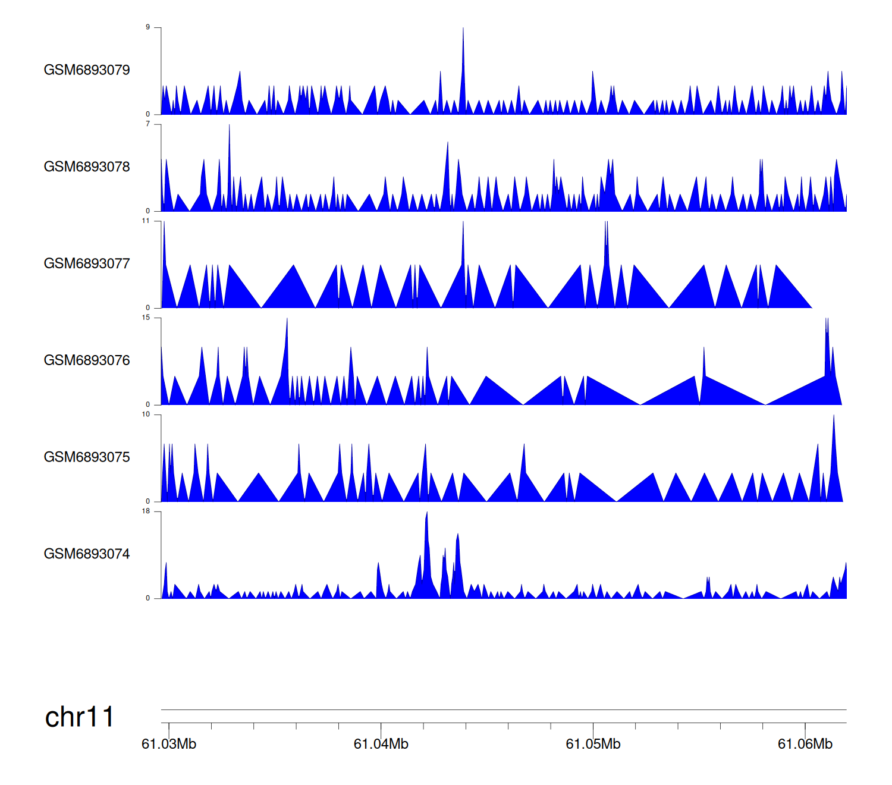Image resolution: width=892 pixels, height=785 pixels.
Task: Click the y-axis maximum value 15
Action: [x=146, y=318]
